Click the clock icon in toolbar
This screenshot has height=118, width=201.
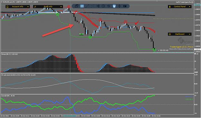point(103,6)
